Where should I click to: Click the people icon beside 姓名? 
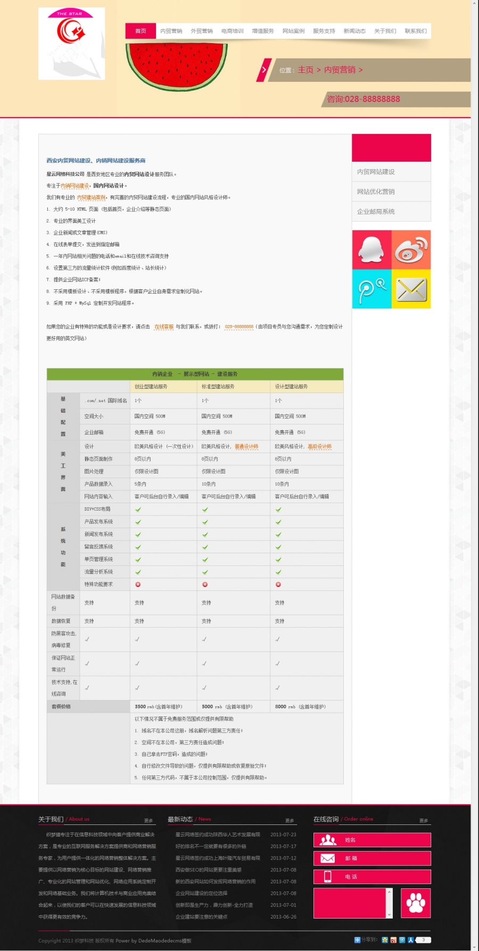point(327,840)
